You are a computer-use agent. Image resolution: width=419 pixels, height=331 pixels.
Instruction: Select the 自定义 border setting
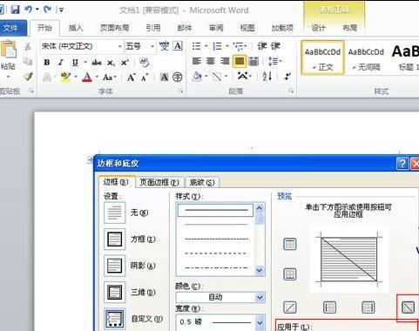[114, 319]
